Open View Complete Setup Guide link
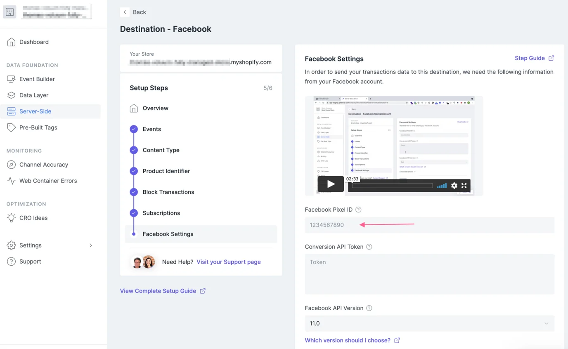Image resolution: width=568 pixels, height=349 pixels. 158,291
